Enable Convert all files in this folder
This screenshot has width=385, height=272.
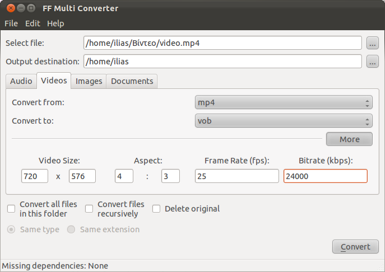click(x=11, y=209)
